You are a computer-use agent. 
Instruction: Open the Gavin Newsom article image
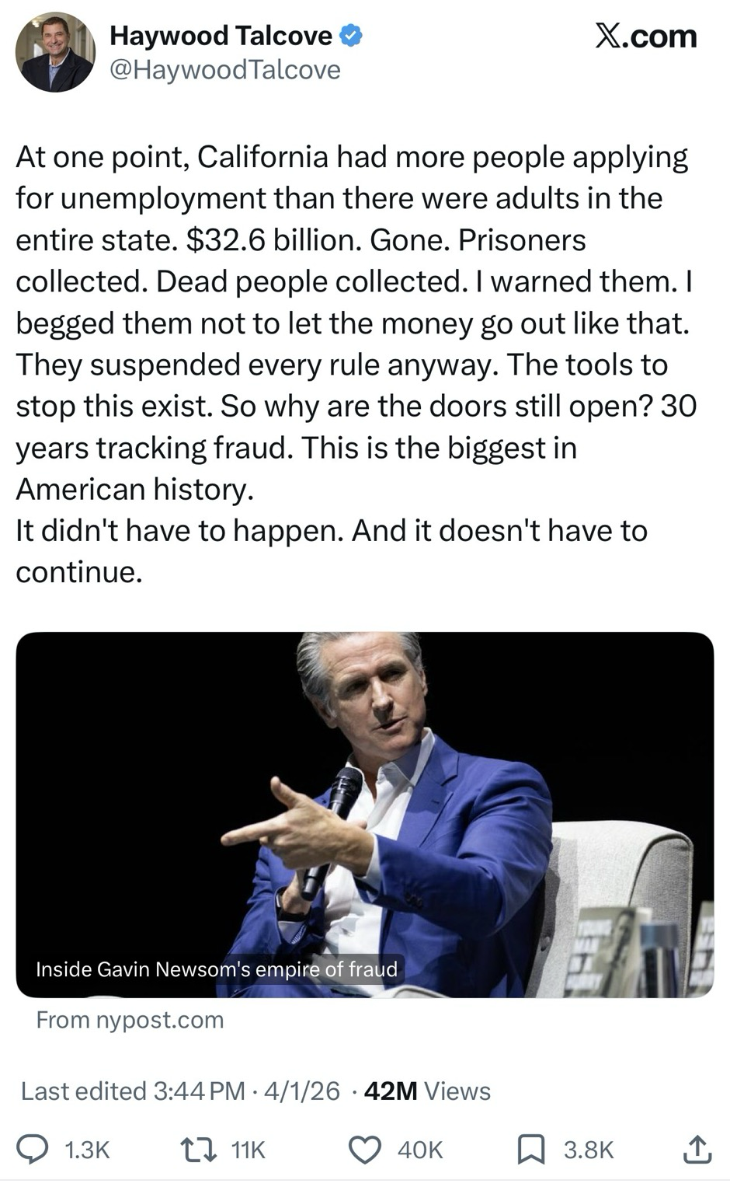pyautogui.click(x=364, y=815)
